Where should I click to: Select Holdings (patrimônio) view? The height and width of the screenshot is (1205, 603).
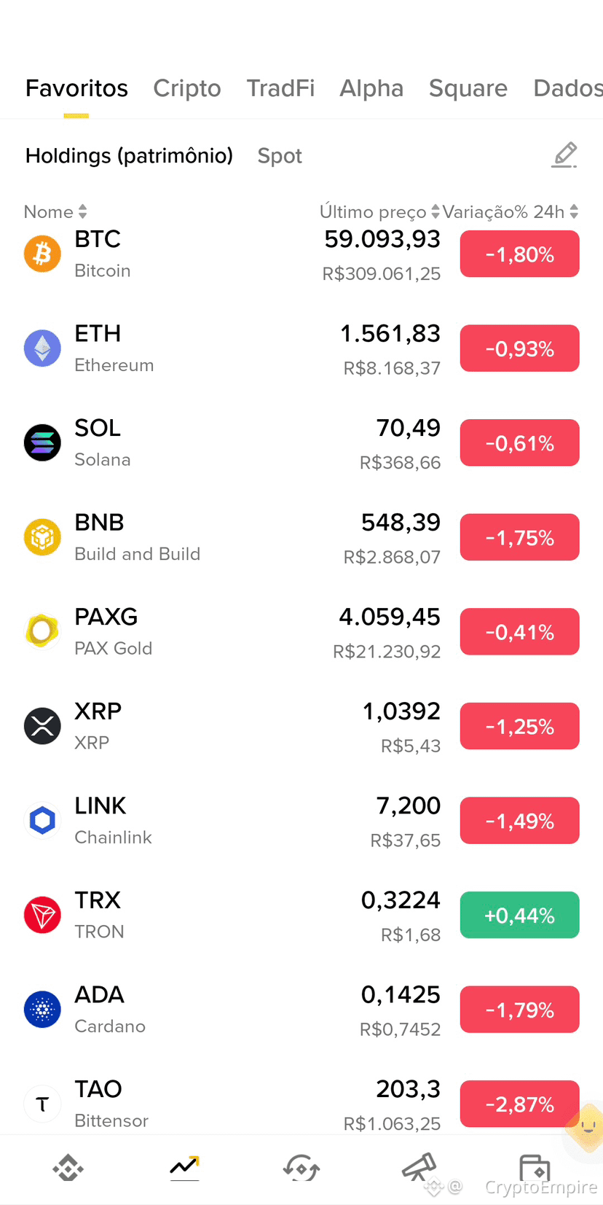tap(129, 156)
